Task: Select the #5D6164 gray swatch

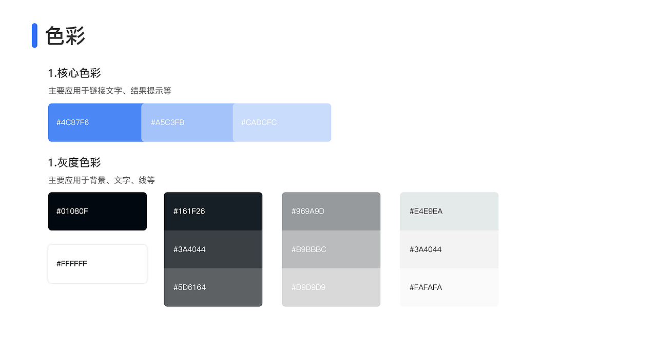Action: (213, 287)
